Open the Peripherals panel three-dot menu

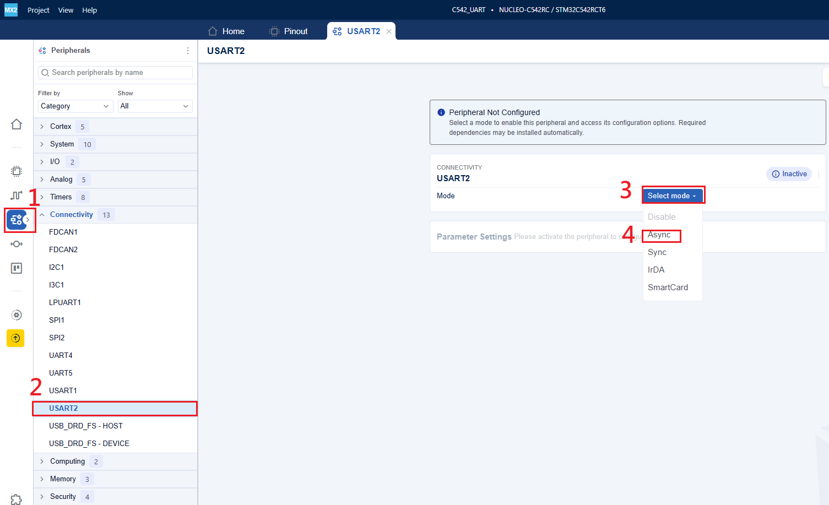188,51
